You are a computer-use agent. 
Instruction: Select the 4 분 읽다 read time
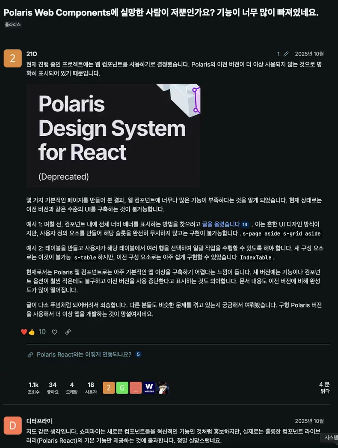coord(324,388)
